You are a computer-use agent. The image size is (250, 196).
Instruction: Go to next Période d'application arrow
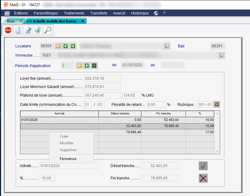94,66
